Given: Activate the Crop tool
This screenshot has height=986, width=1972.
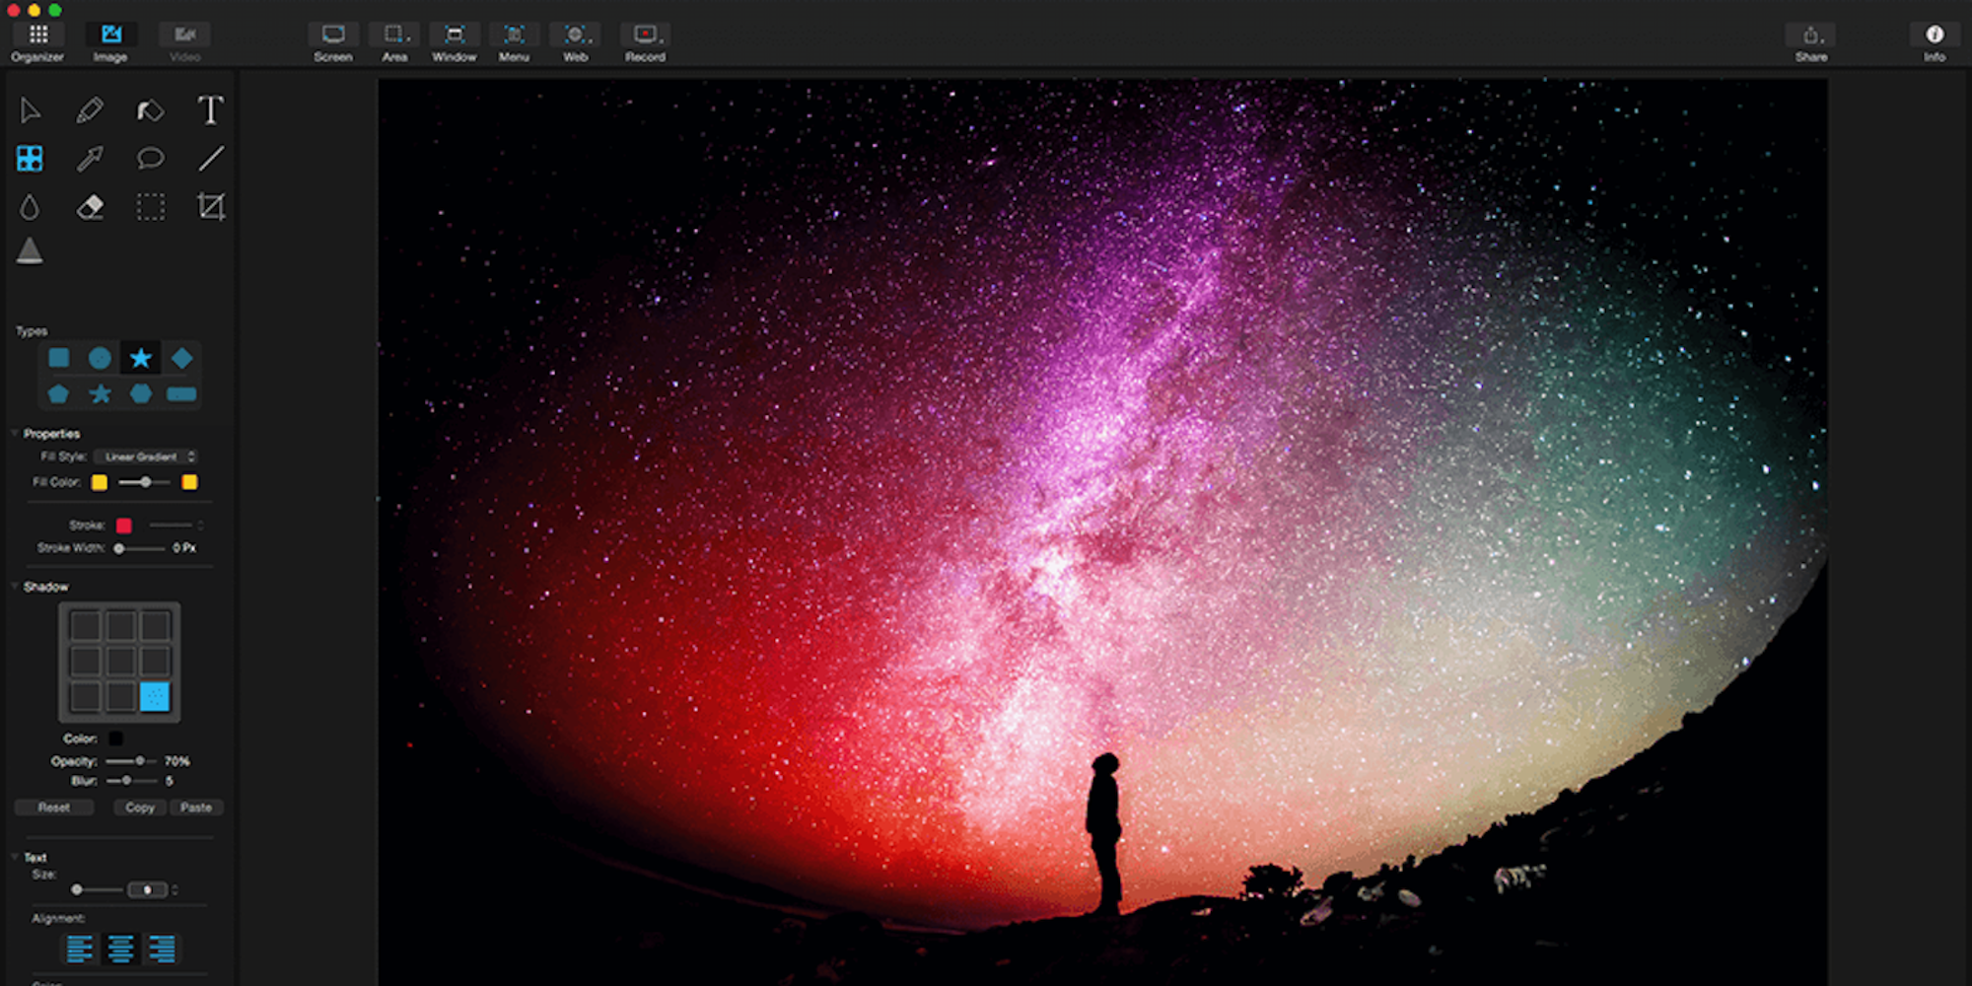Looking at the screenshot, I should 211,206.
